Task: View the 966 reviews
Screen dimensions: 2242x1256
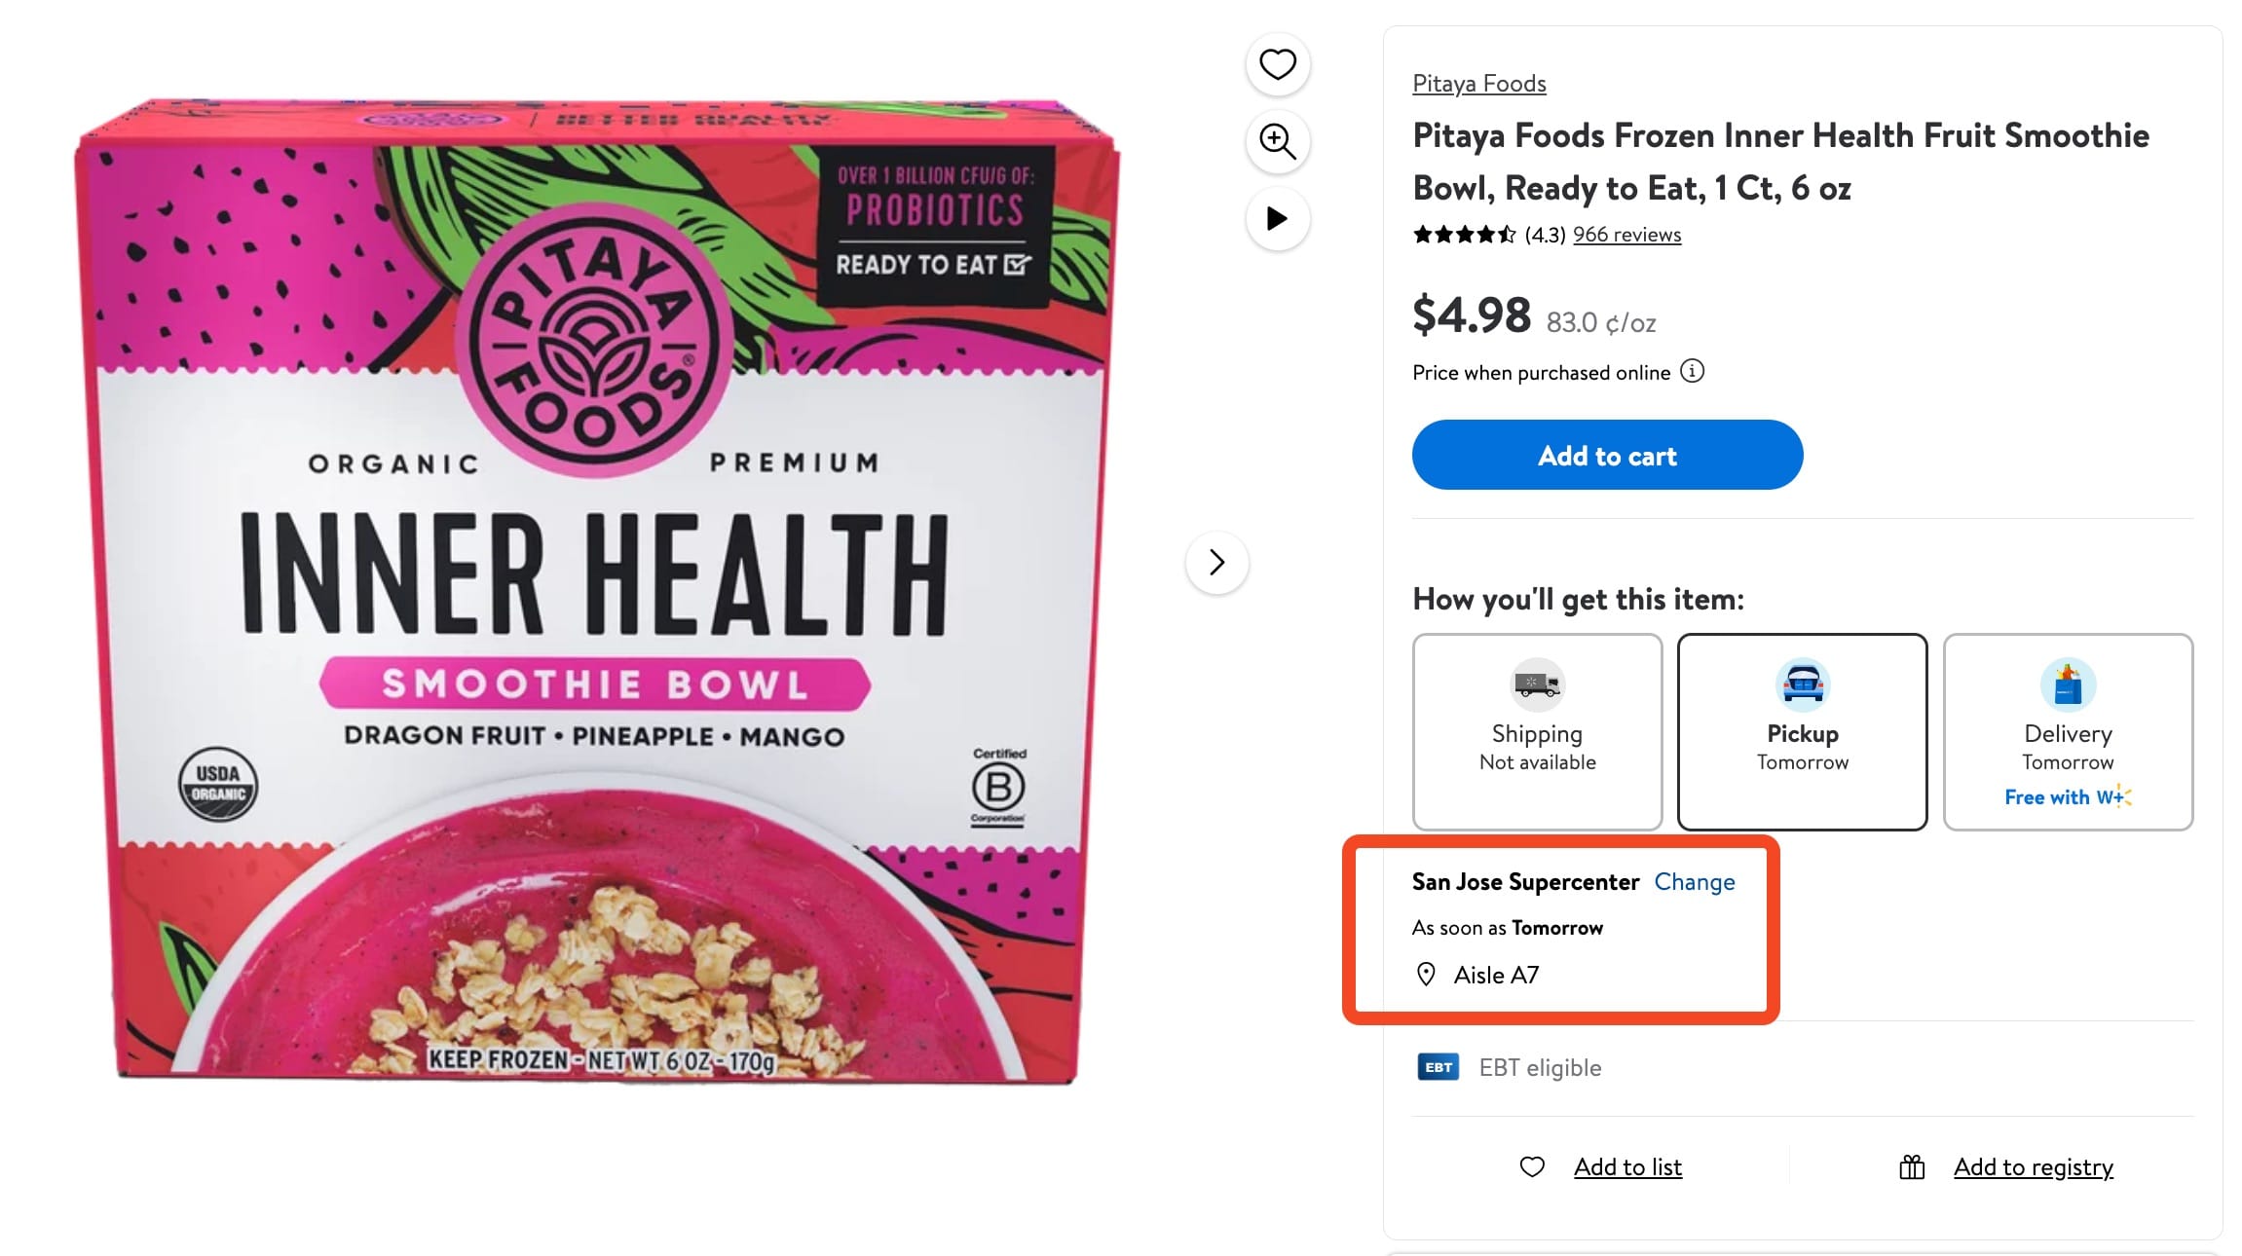Action: coord(1626,234)
